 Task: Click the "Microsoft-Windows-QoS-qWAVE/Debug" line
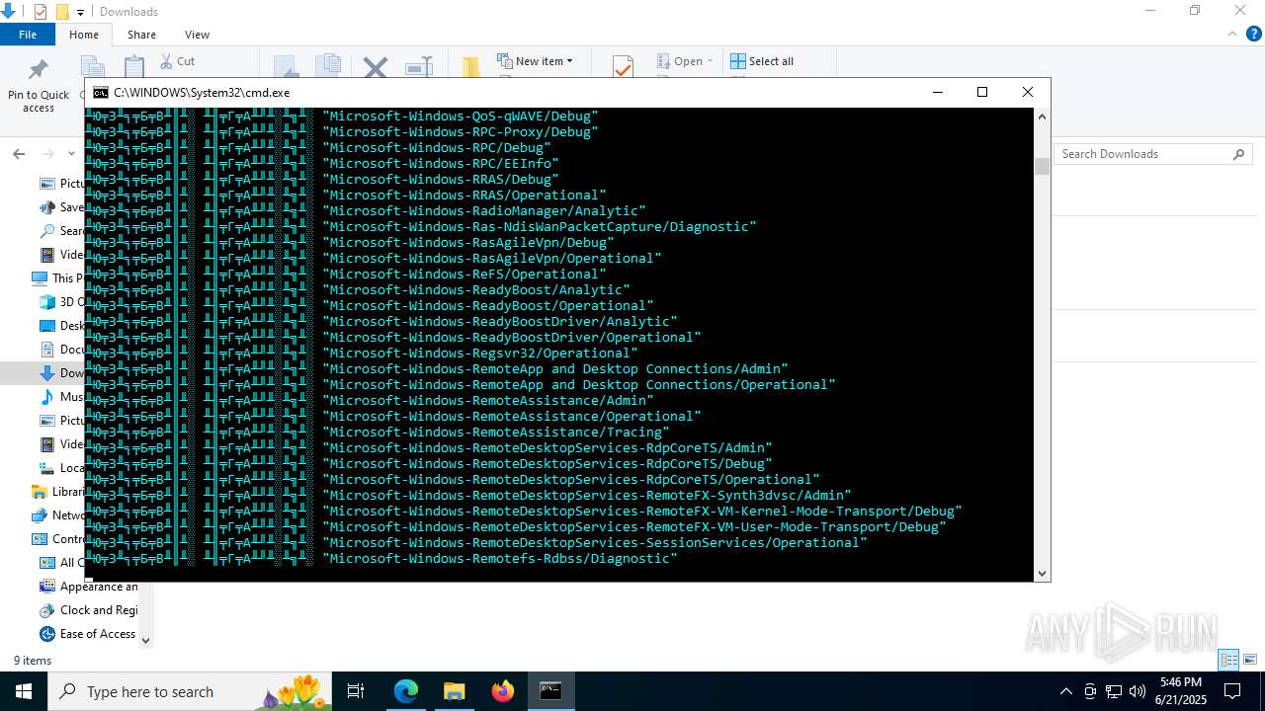(x=461, y=116)
